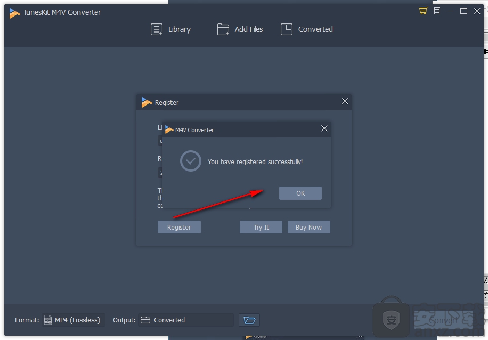Click the Convert button
This screenshot has height=340, width=488.
click(443, 320)
